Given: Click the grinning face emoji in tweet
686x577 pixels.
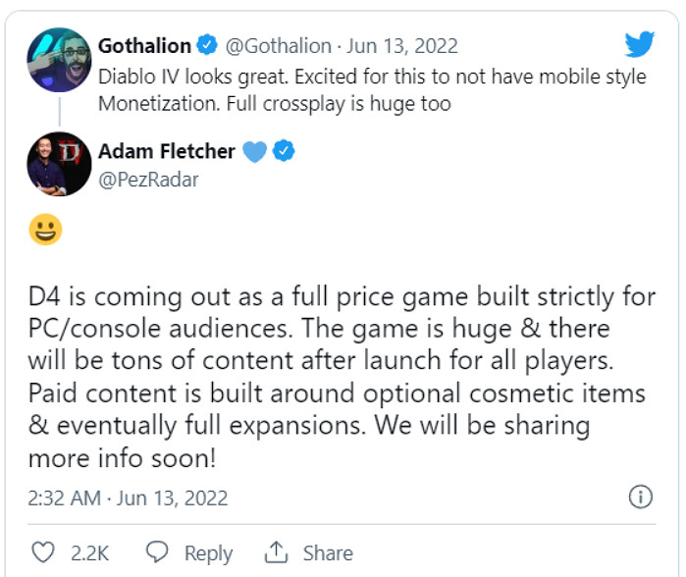Looking at the screenshot, I should (x=46, y=230).
